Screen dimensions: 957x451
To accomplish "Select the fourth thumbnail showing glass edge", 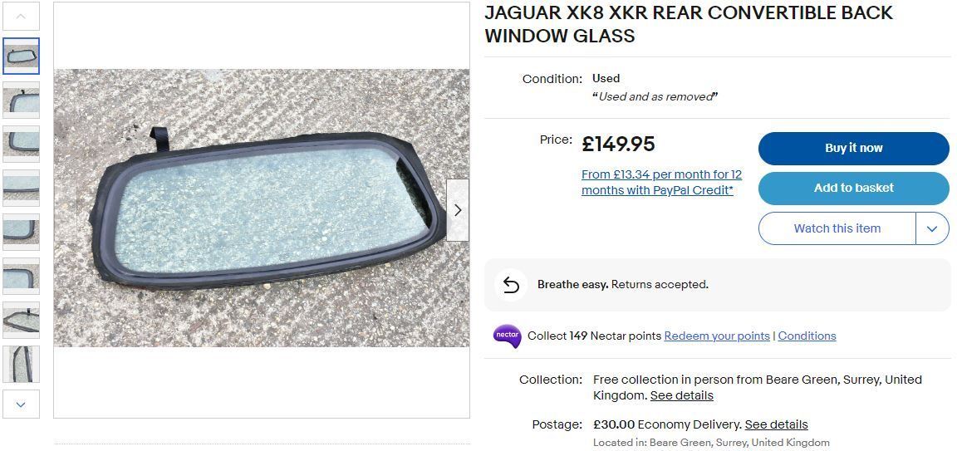I will [21, 188].
